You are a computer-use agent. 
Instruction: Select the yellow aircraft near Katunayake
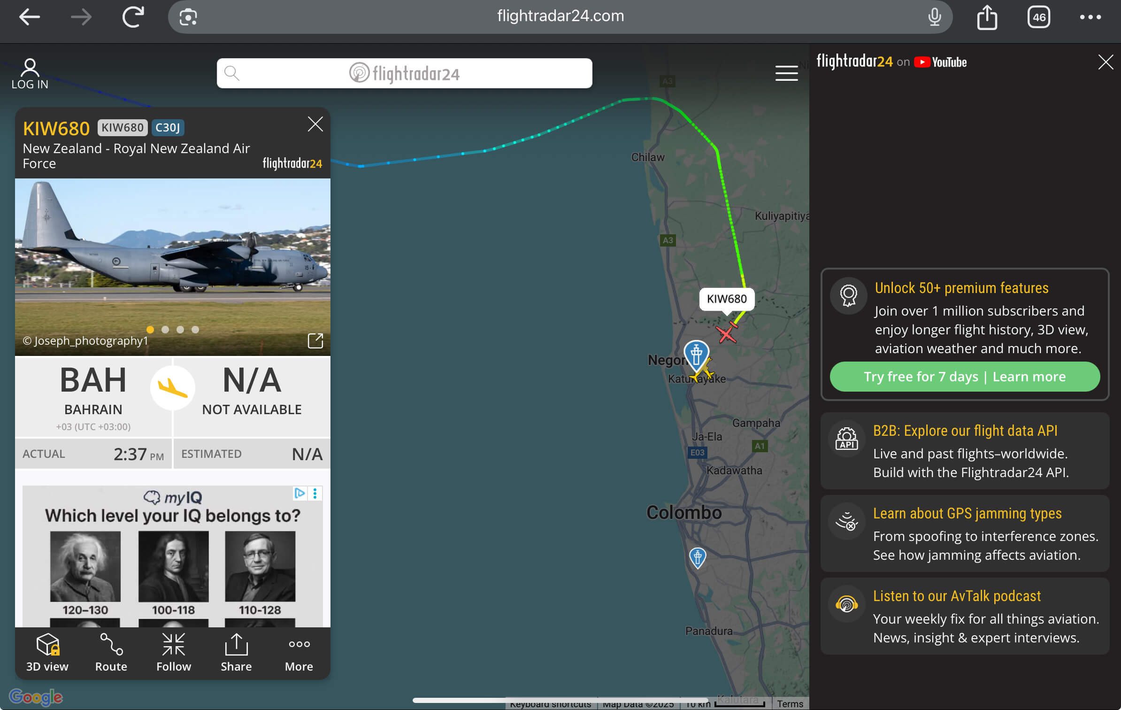pyautogui.click(x=704, y=371)
